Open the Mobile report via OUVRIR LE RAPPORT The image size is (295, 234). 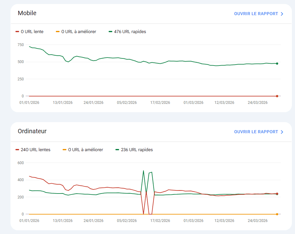256,14
